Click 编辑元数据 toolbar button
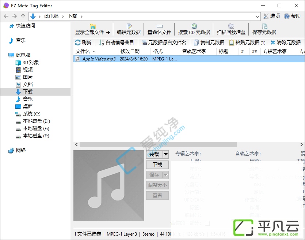Viewport: 305px width, 240px height. pos(129,29)
